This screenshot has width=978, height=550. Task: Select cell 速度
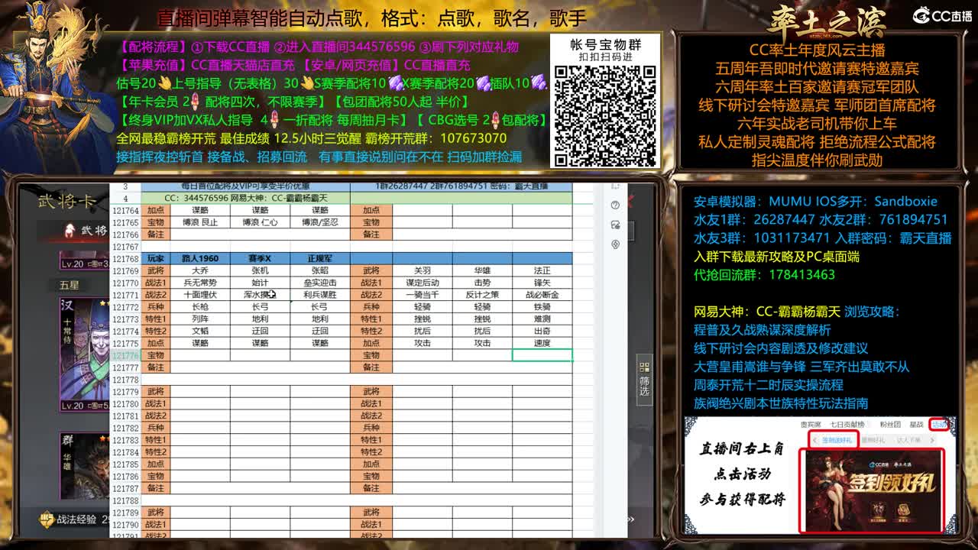click(x=542, y=344)
